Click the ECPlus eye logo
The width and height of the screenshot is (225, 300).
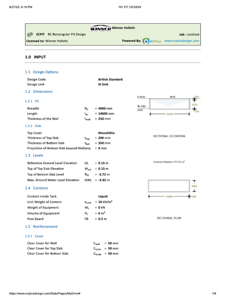(146, 41)
